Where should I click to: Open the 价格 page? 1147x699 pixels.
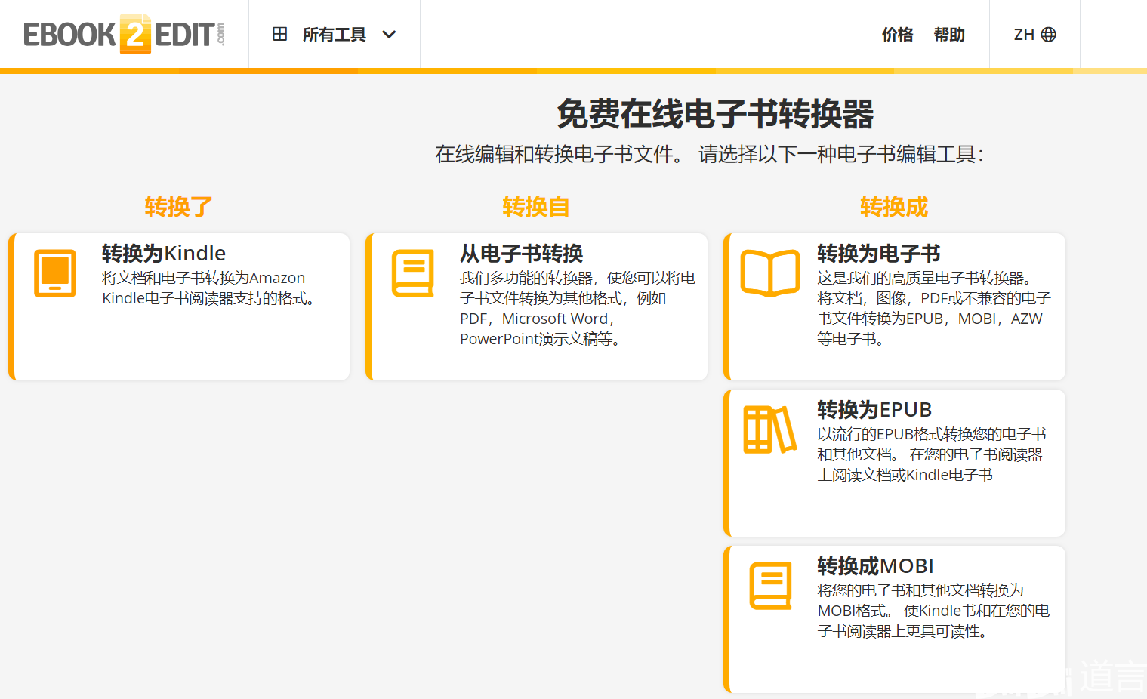click(x=897, y=35)
